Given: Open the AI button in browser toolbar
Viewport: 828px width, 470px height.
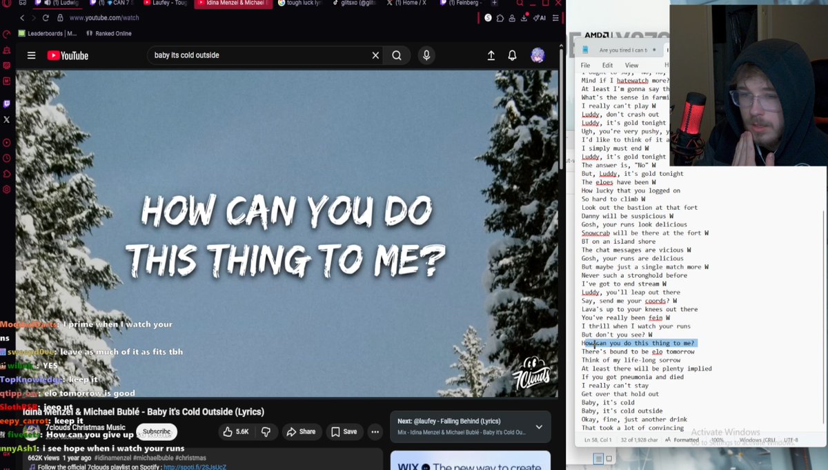Looking at the screenshot, I should click(540, 18).
